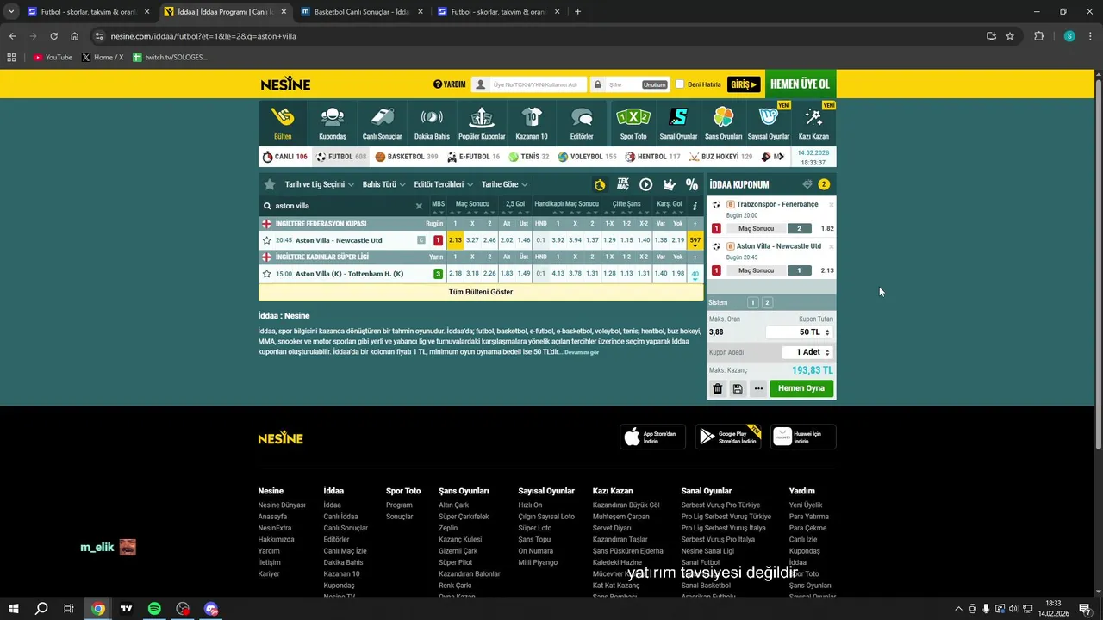Select FUTBOL sports tab
The width and height of the screenshot is (1103, 620).
pyautogui.click(x=340, y=157)
